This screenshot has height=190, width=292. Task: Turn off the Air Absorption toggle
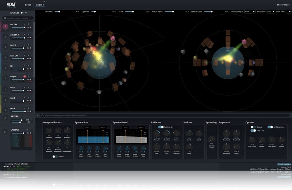tap(270, 127)
